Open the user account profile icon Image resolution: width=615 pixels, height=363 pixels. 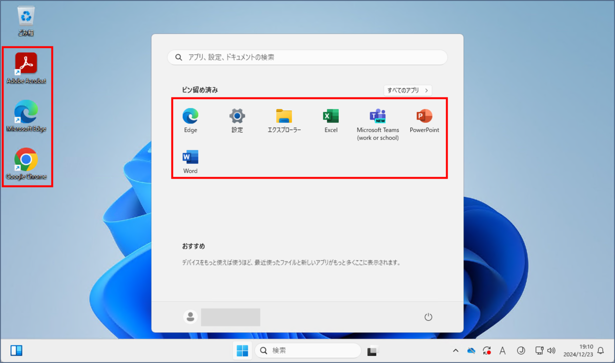coord(190,317)
